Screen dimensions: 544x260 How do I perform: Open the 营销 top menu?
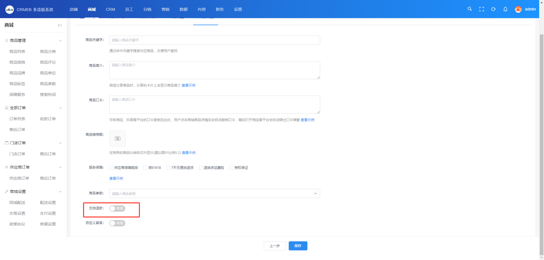165,9
